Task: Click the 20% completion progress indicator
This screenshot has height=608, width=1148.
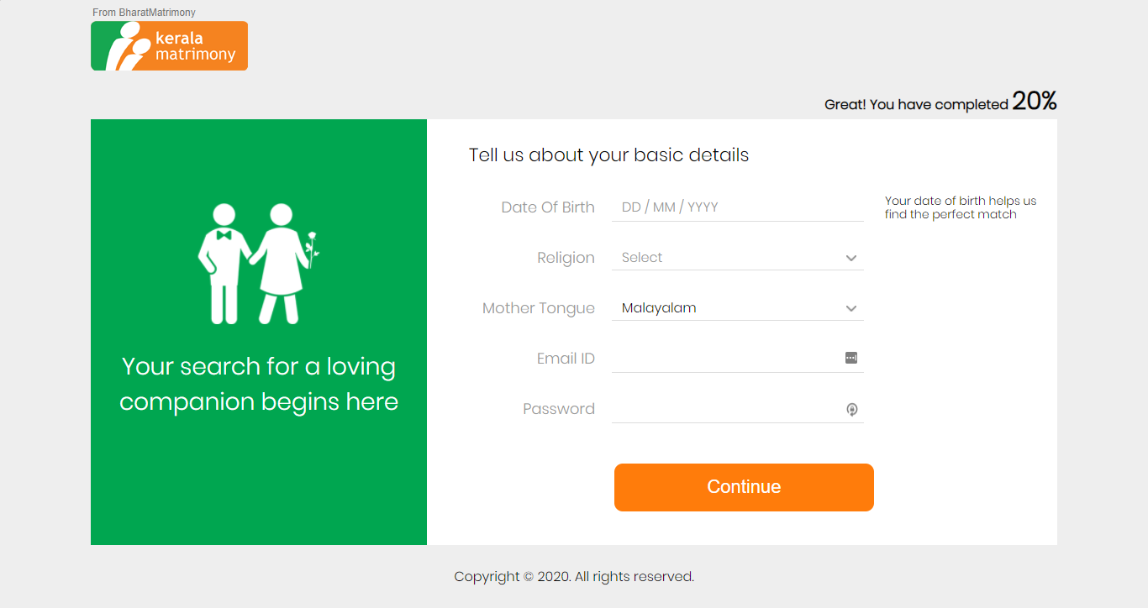Action: click(1034, 102)
